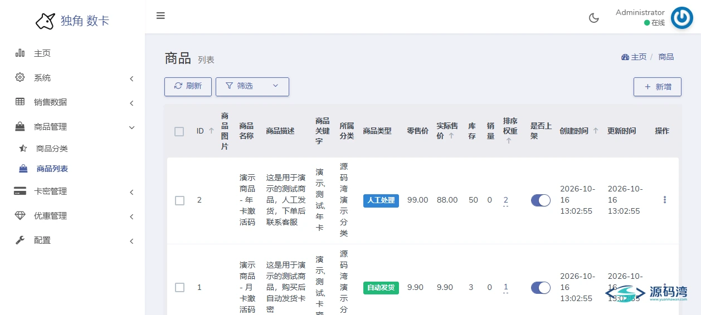
Task: Click the 在线 online status text
Action: (658, 23)
